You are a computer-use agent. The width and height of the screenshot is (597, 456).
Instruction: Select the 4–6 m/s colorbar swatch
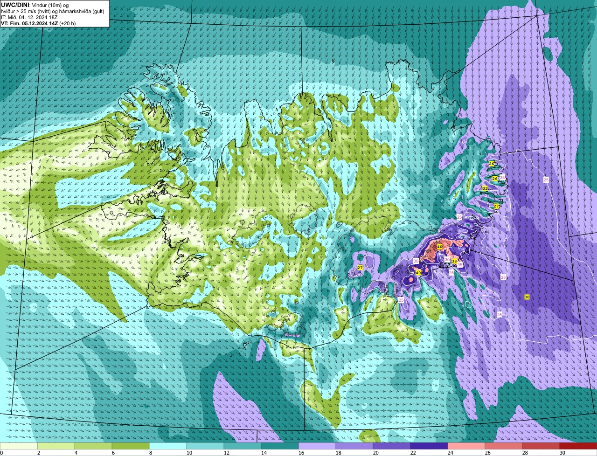[93, 446]
